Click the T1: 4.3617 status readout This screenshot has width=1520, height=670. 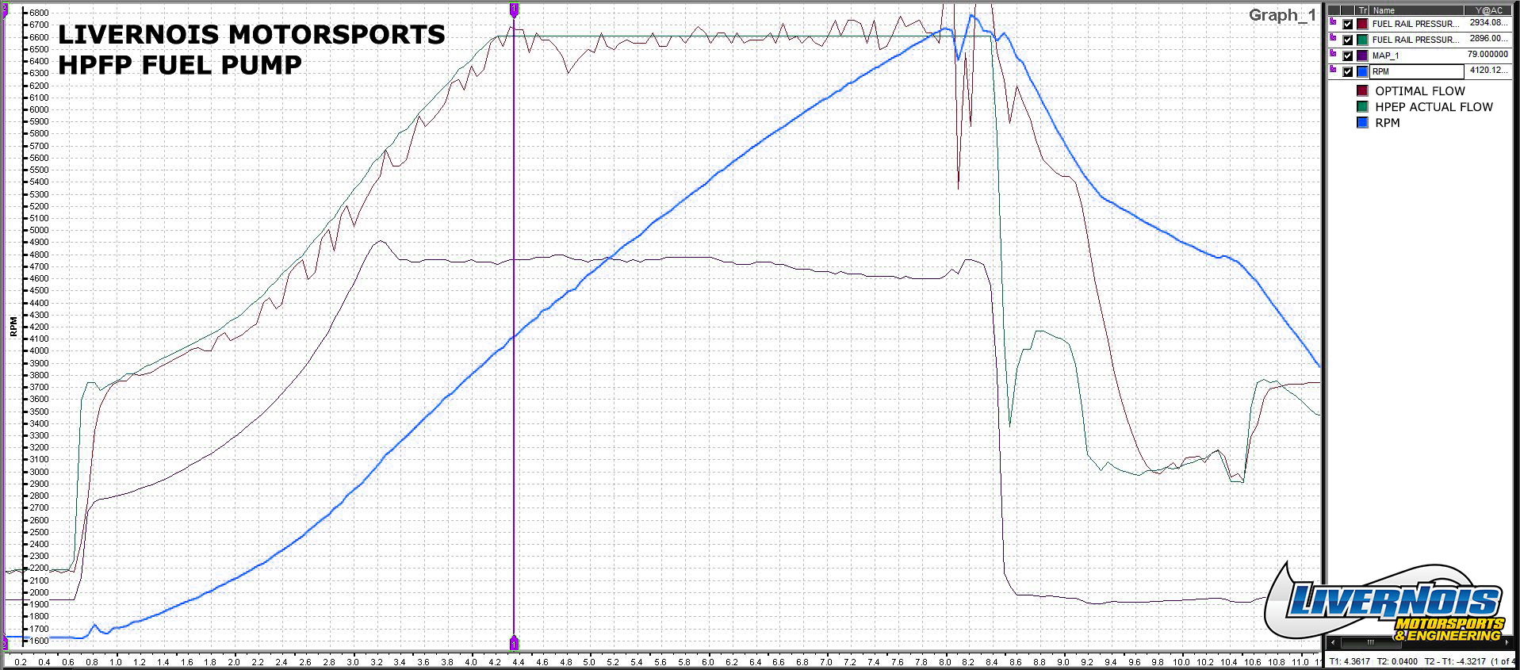click(x=1350, y=661)
